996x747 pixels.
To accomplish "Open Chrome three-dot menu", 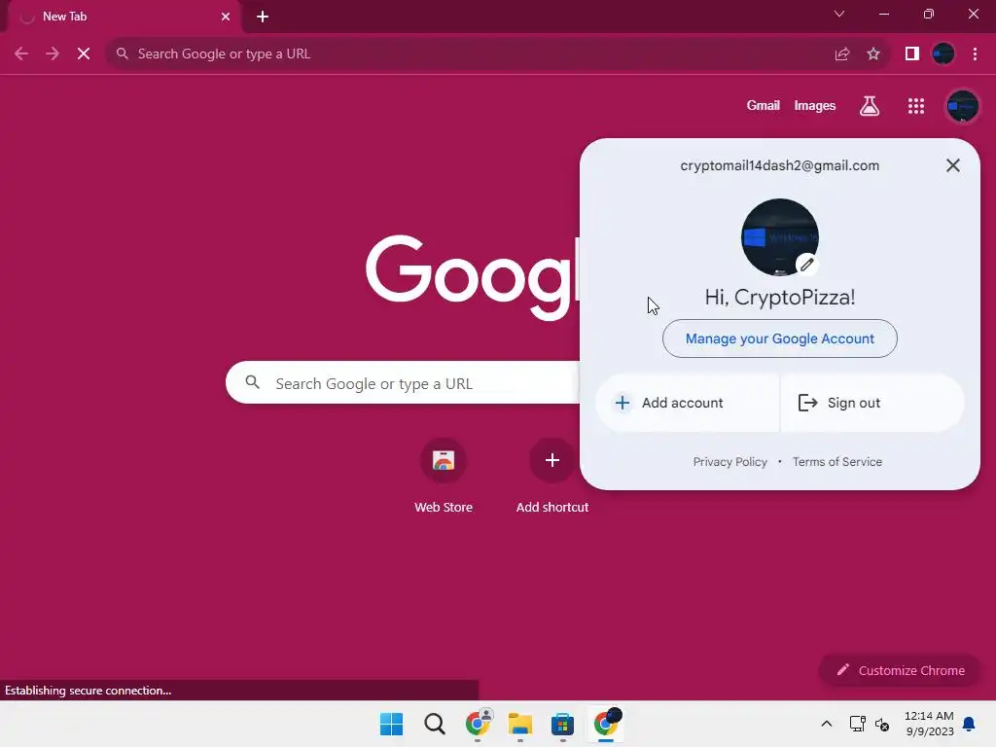I will [x=975, y=54].
